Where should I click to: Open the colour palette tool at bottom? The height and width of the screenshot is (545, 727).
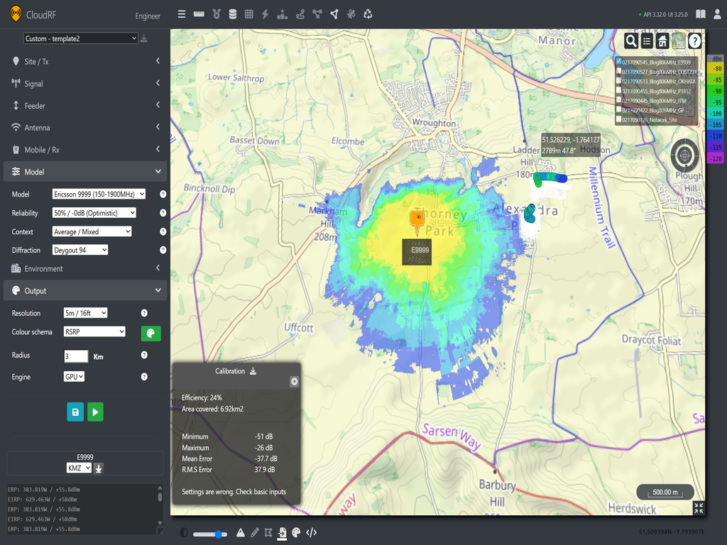[296, 533]
